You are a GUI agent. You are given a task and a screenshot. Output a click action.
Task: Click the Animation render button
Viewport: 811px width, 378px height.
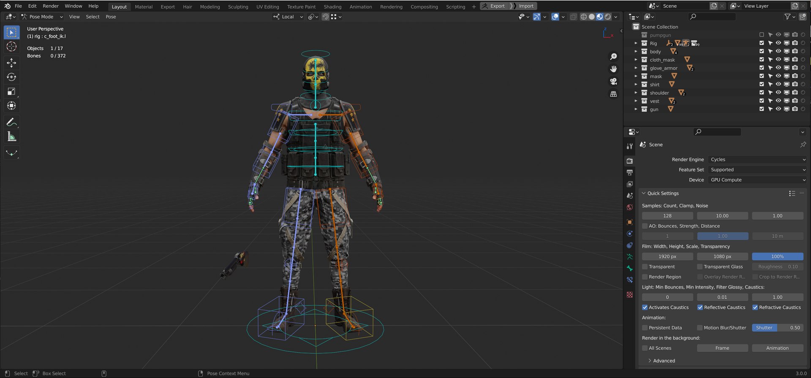click(x=777, y=348)
